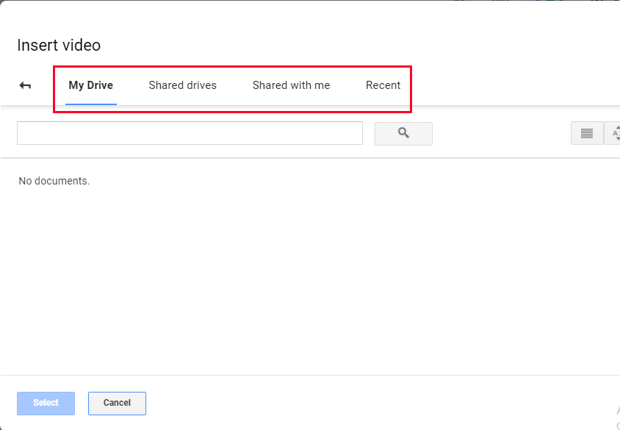This screenshot has width=620, height=430.
Task: Click the blue underline beneath My Drive
Action: pyautogui.click(x=91, y=104)
